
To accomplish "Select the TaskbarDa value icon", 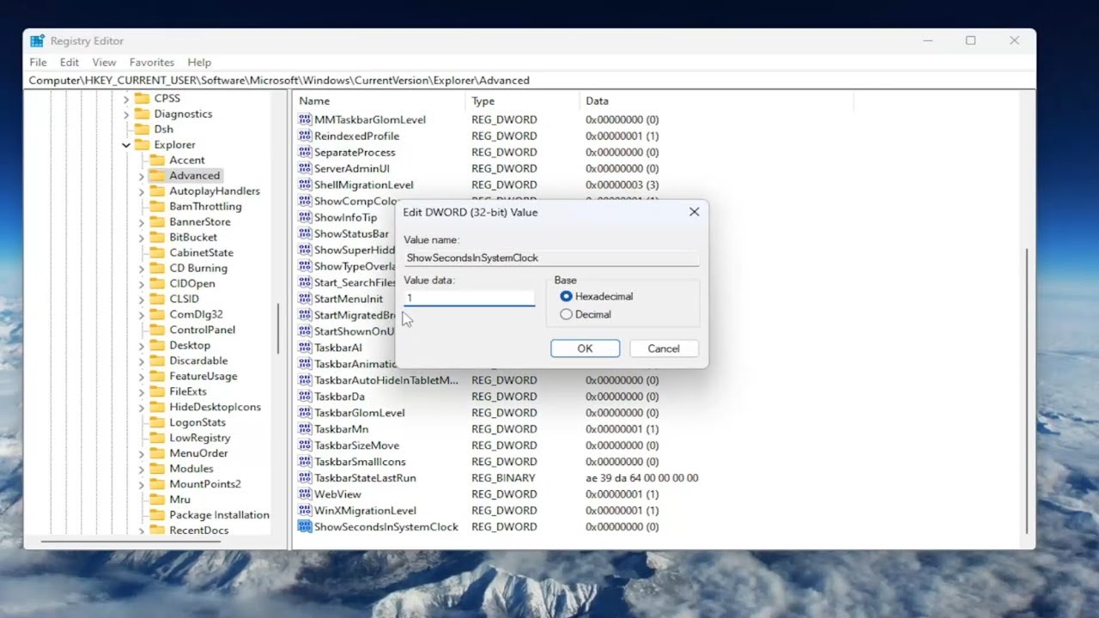I will [305, 397].
